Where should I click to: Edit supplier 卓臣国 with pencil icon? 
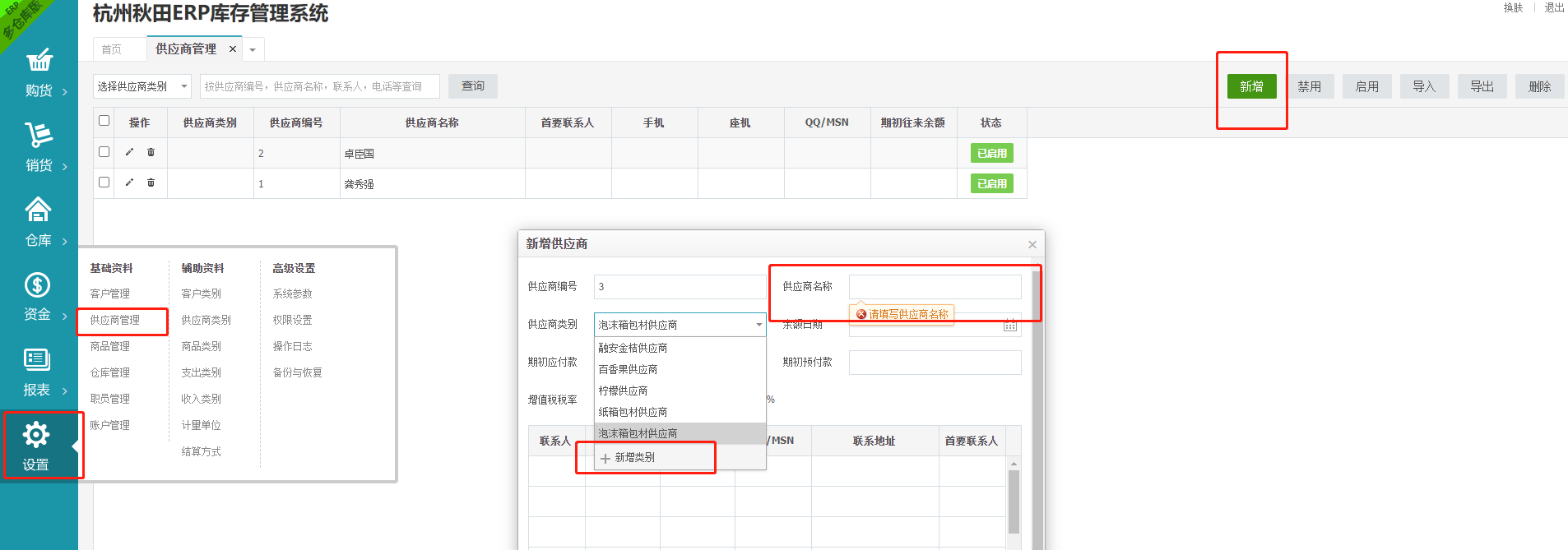129,152
